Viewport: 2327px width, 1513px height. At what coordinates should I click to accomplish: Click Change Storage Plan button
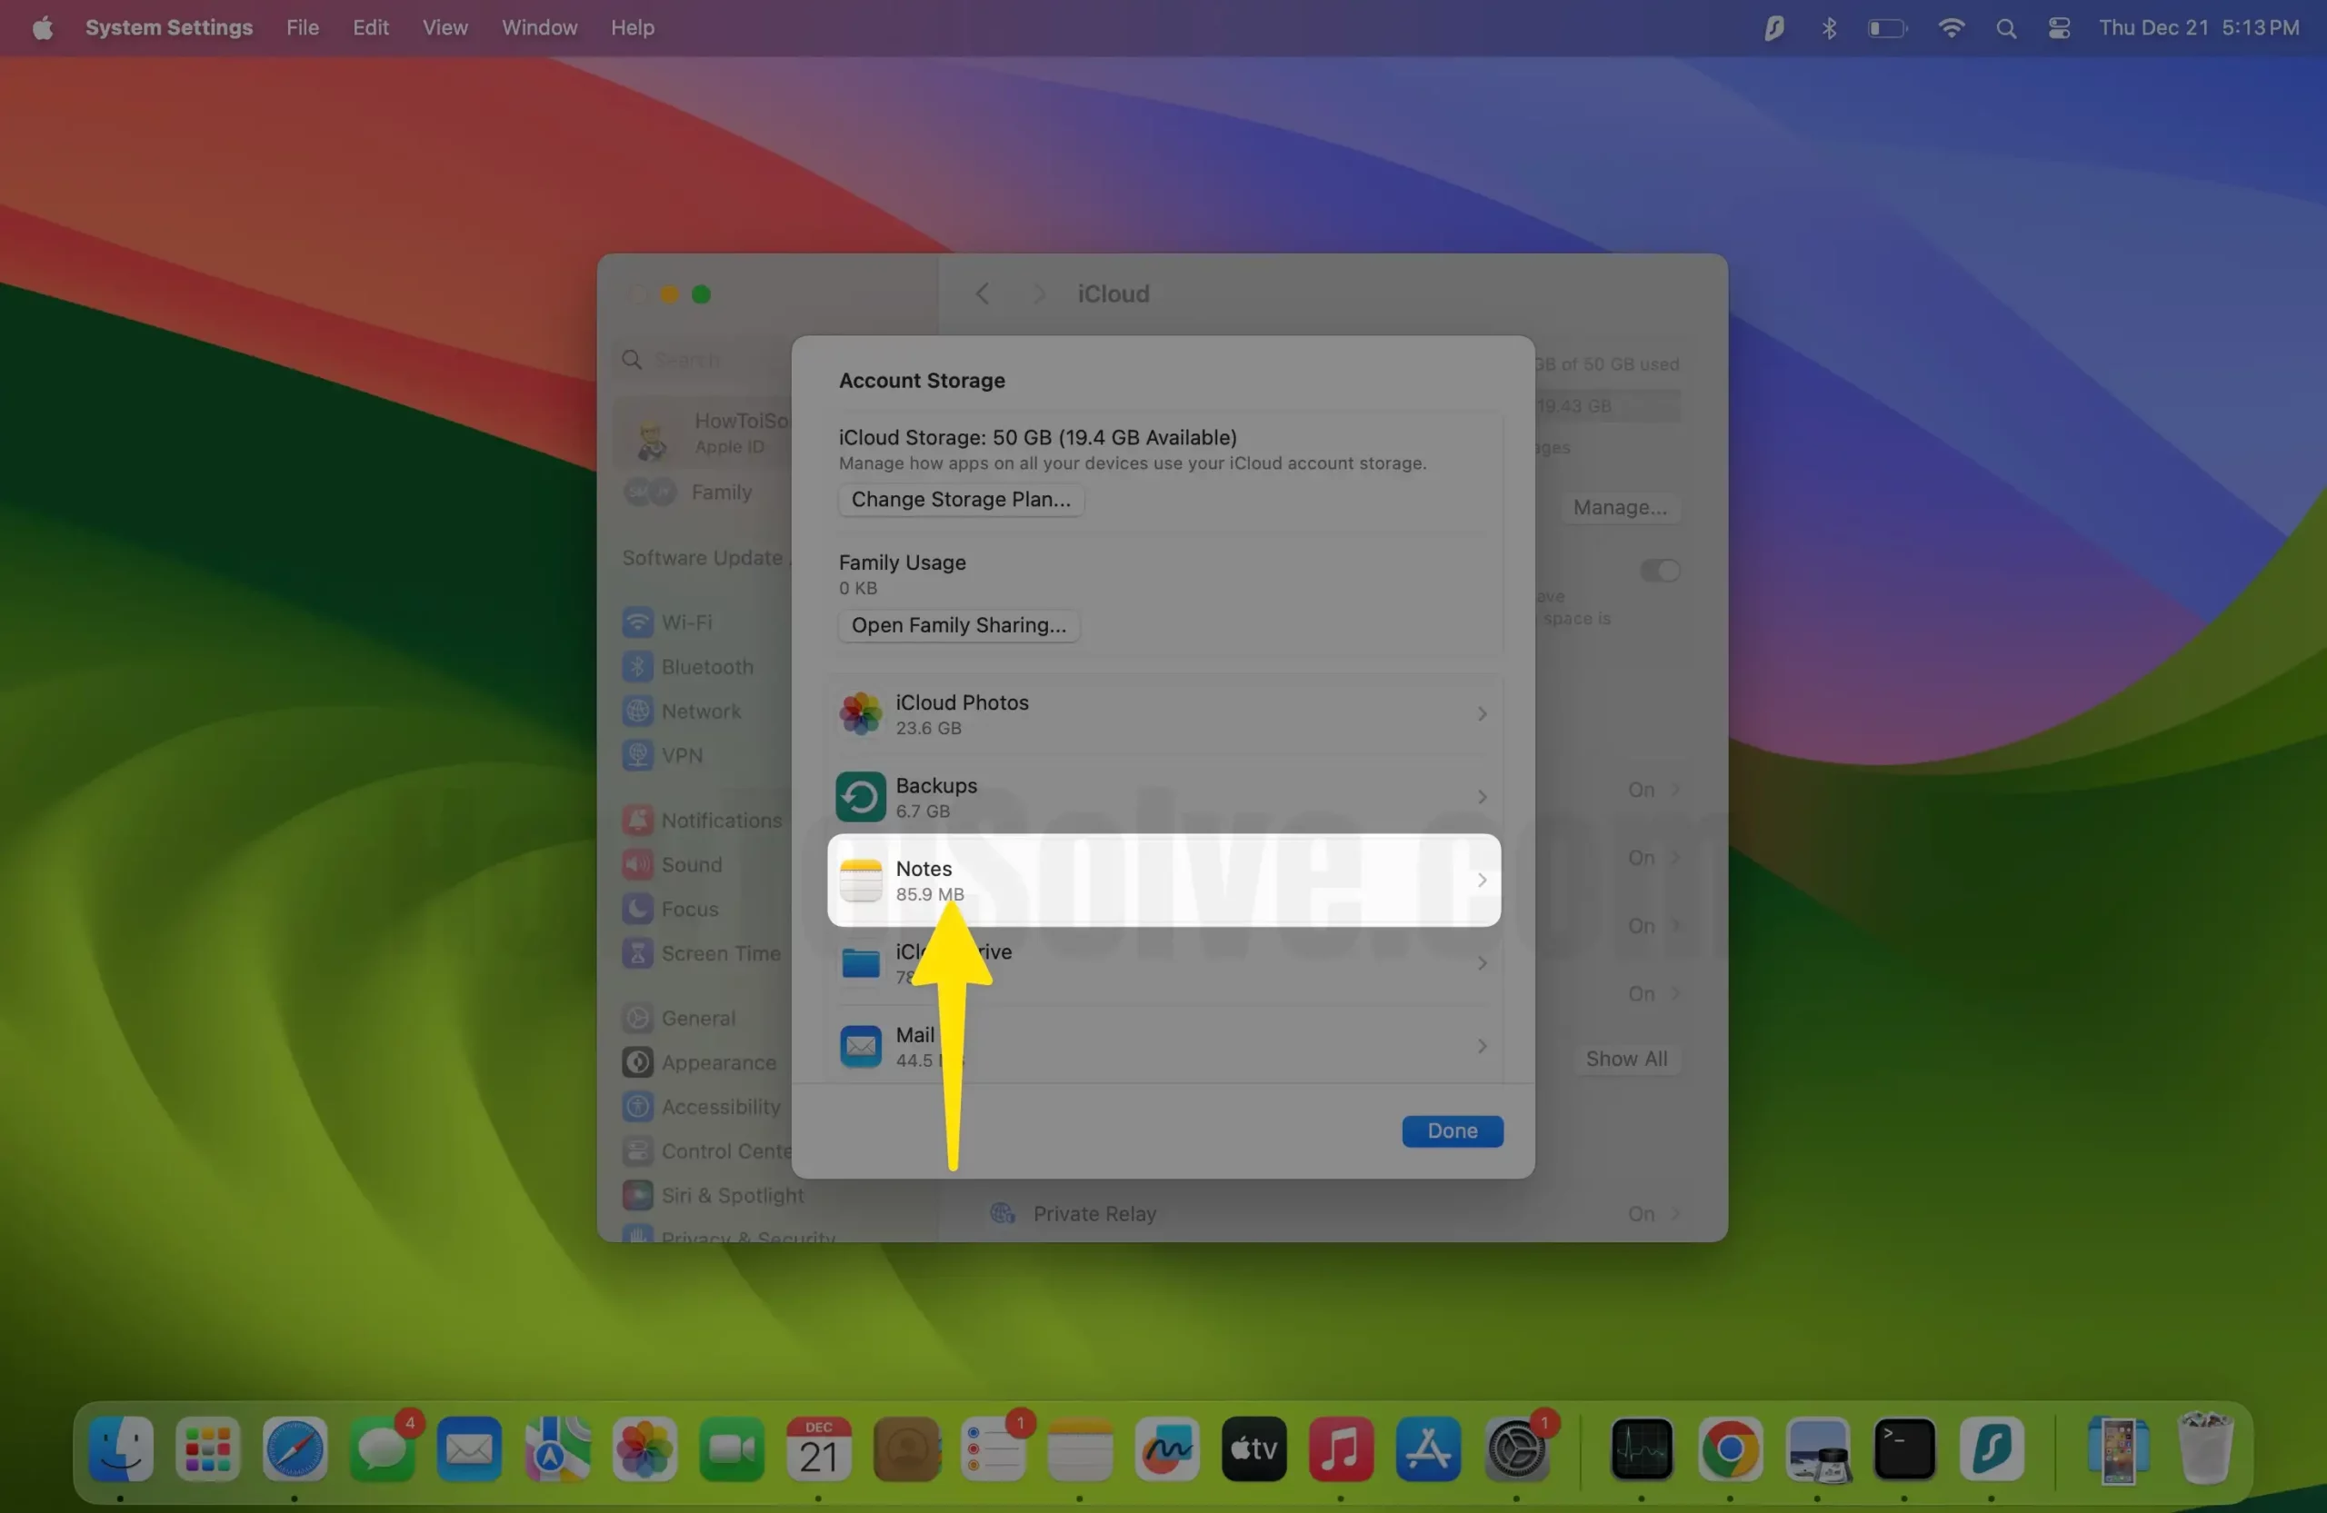pos(960,500)
